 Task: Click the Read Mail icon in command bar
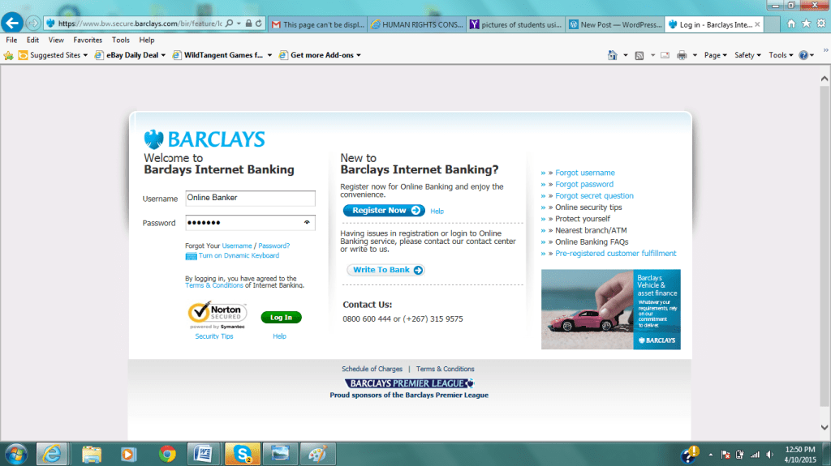(x=665, y=55)
